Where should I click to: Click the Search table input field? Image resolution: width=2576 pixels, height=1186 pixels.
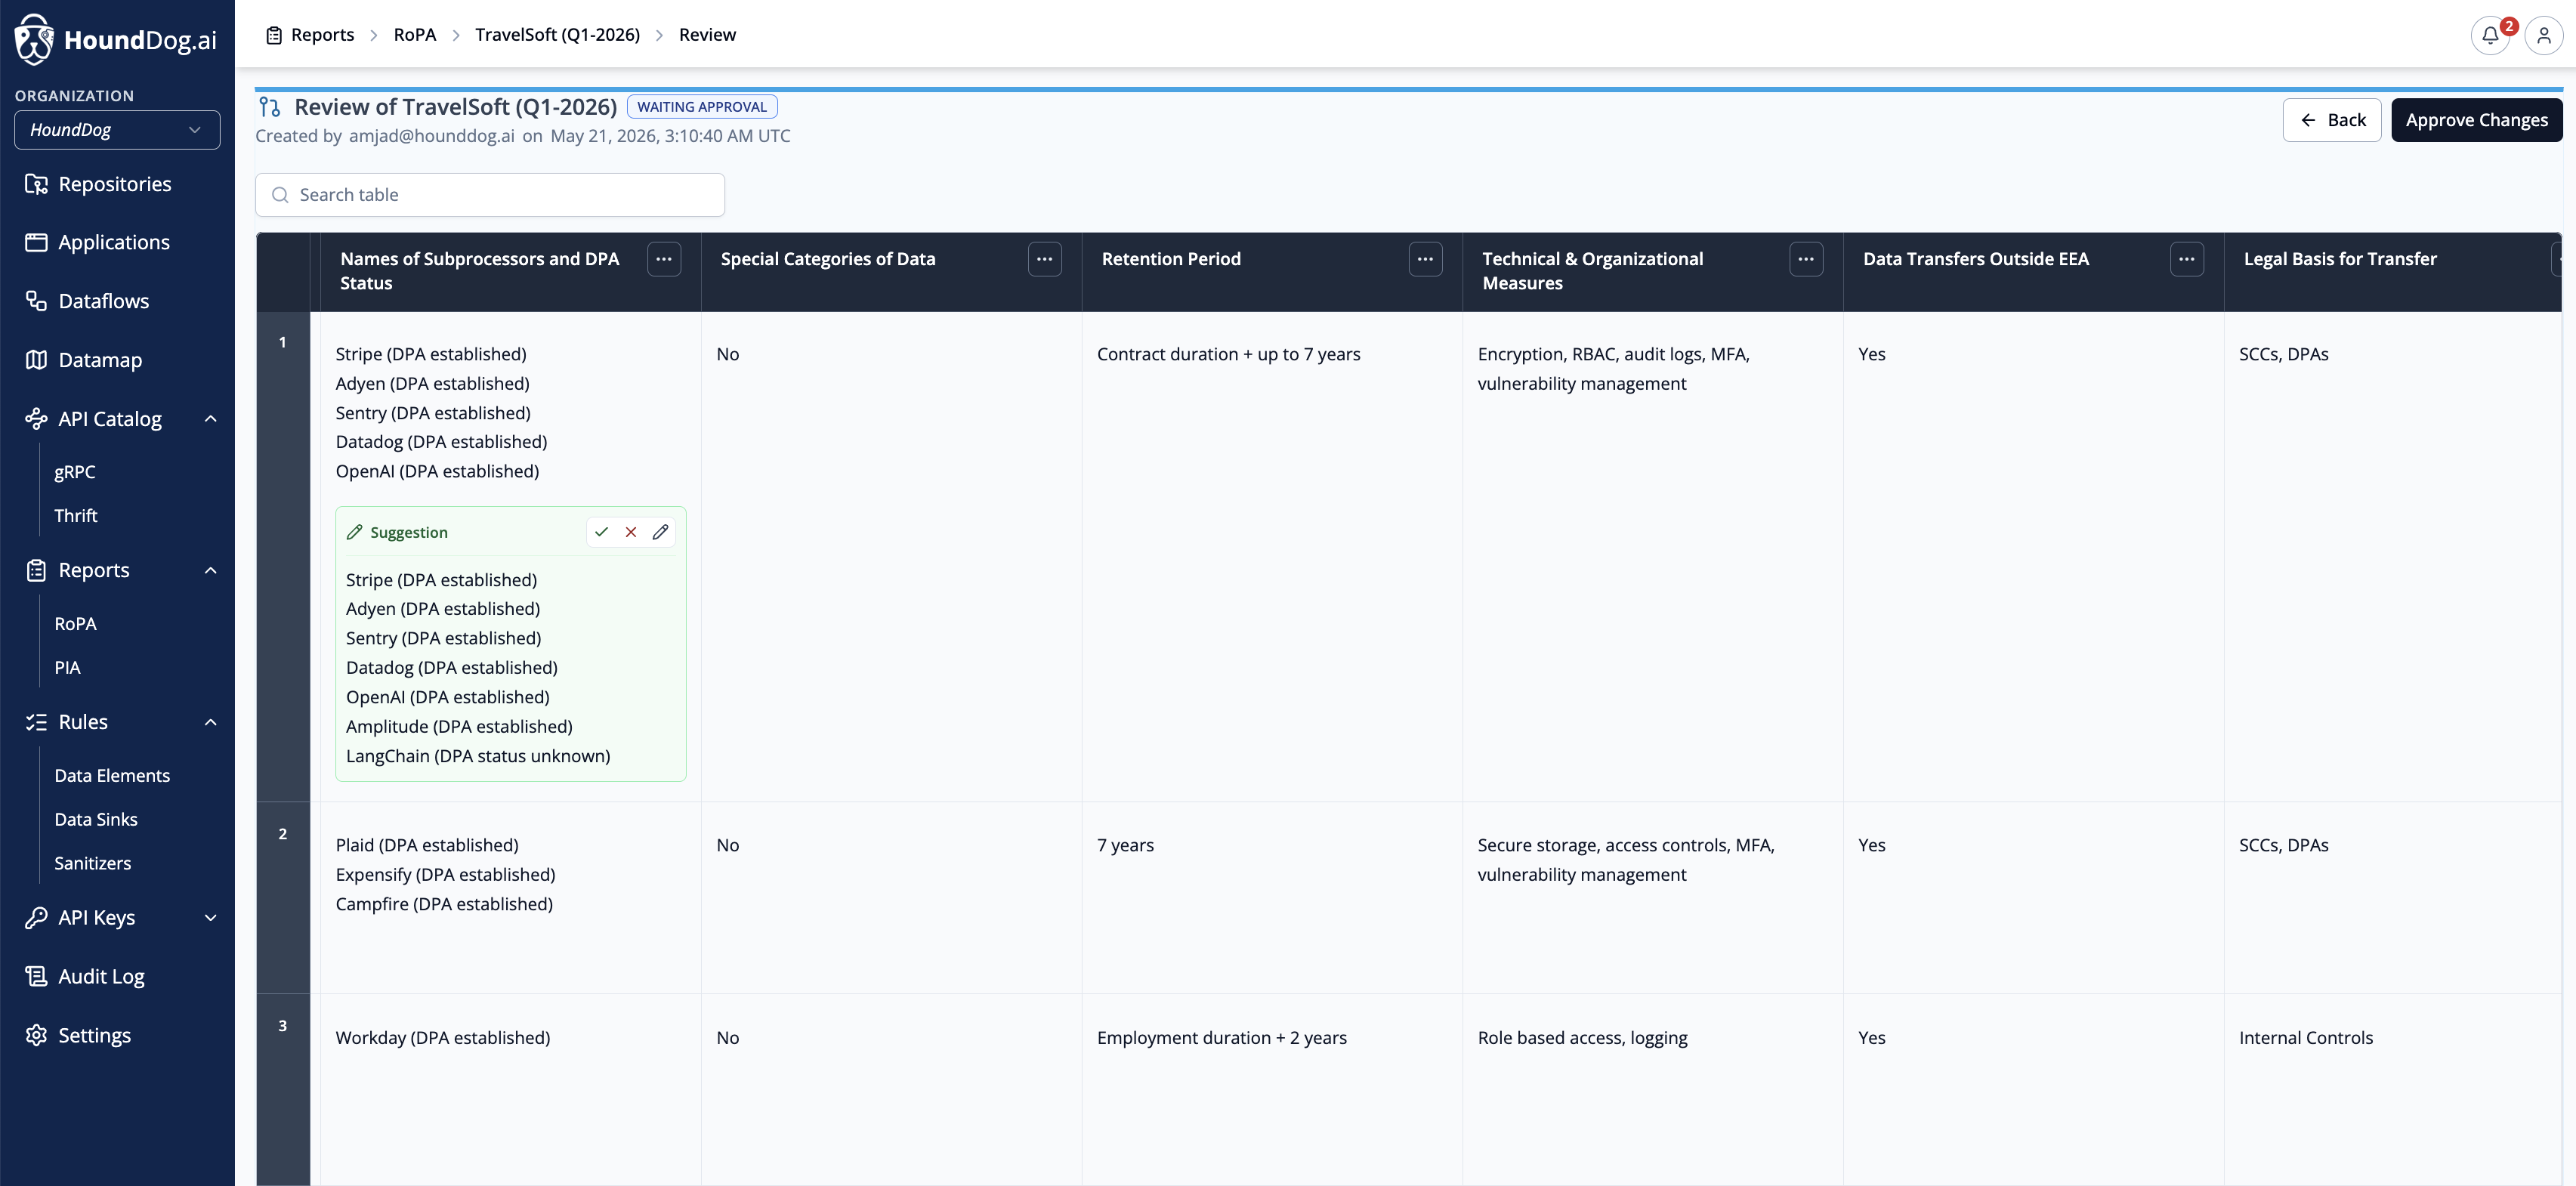[490, 195]
